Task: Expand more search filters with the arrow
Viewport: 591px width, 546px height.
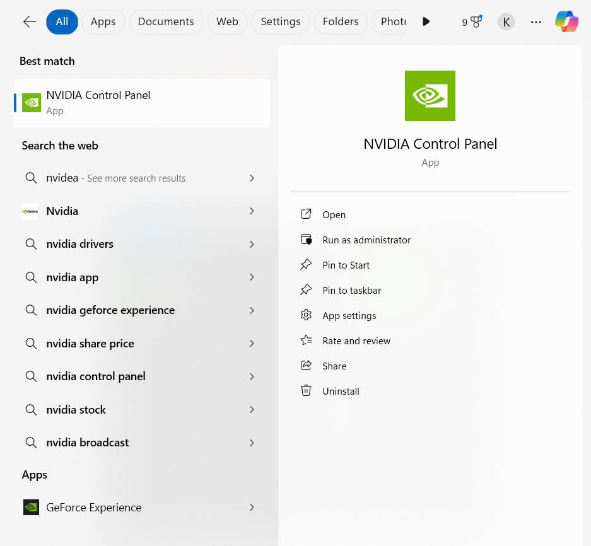Action: pyautogui.click(x=426, y=21)
